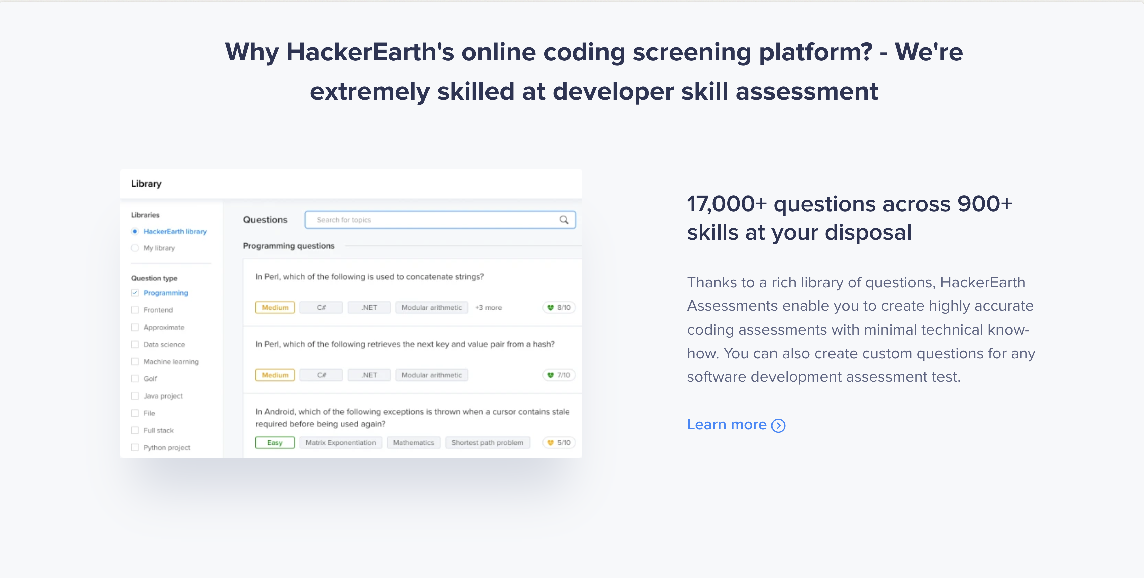The image size is (1144, 578).
Task: Click the 8/10 score badge
Action: tap(559, 307)
